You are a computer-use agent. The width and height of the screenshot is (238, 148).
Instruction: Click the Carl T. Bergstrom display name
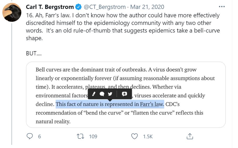pyautogui.click(x=50, y=7)
